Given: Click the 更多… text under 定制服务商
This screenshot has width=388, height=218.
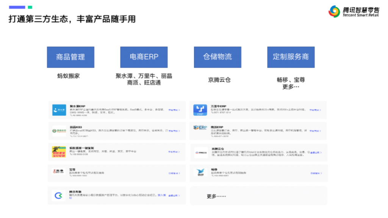Looking at the screenshot, I should 291,87.
